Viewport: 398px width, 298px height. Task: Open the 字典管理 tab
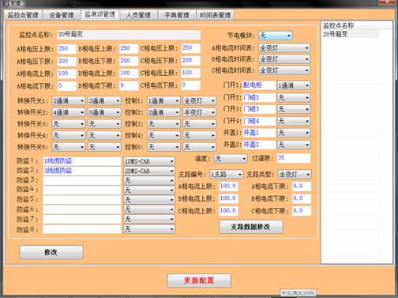tap(177, 15)
